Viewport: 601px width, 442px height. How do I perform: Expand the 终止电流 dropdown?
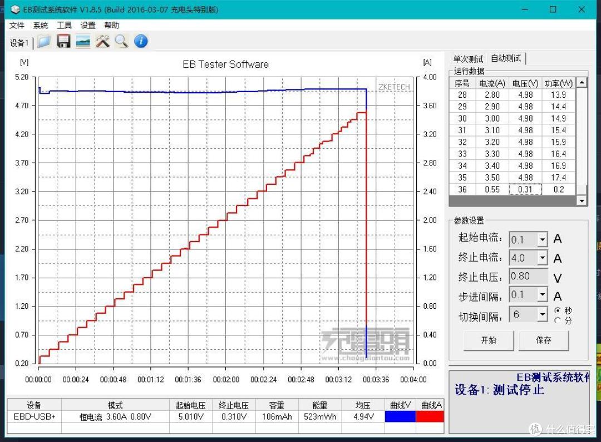pyautogui.click(x=543, y=258)
